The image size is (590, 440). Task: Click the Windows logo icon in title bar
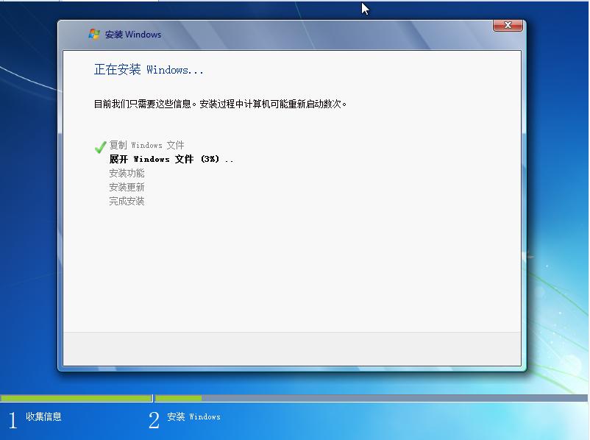(94, 34)
